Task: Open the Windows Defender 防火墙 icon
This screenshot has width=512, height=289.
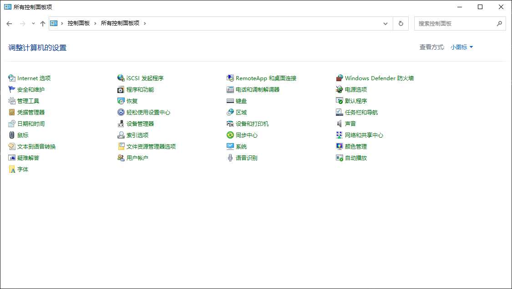Action: pos(340,78)
